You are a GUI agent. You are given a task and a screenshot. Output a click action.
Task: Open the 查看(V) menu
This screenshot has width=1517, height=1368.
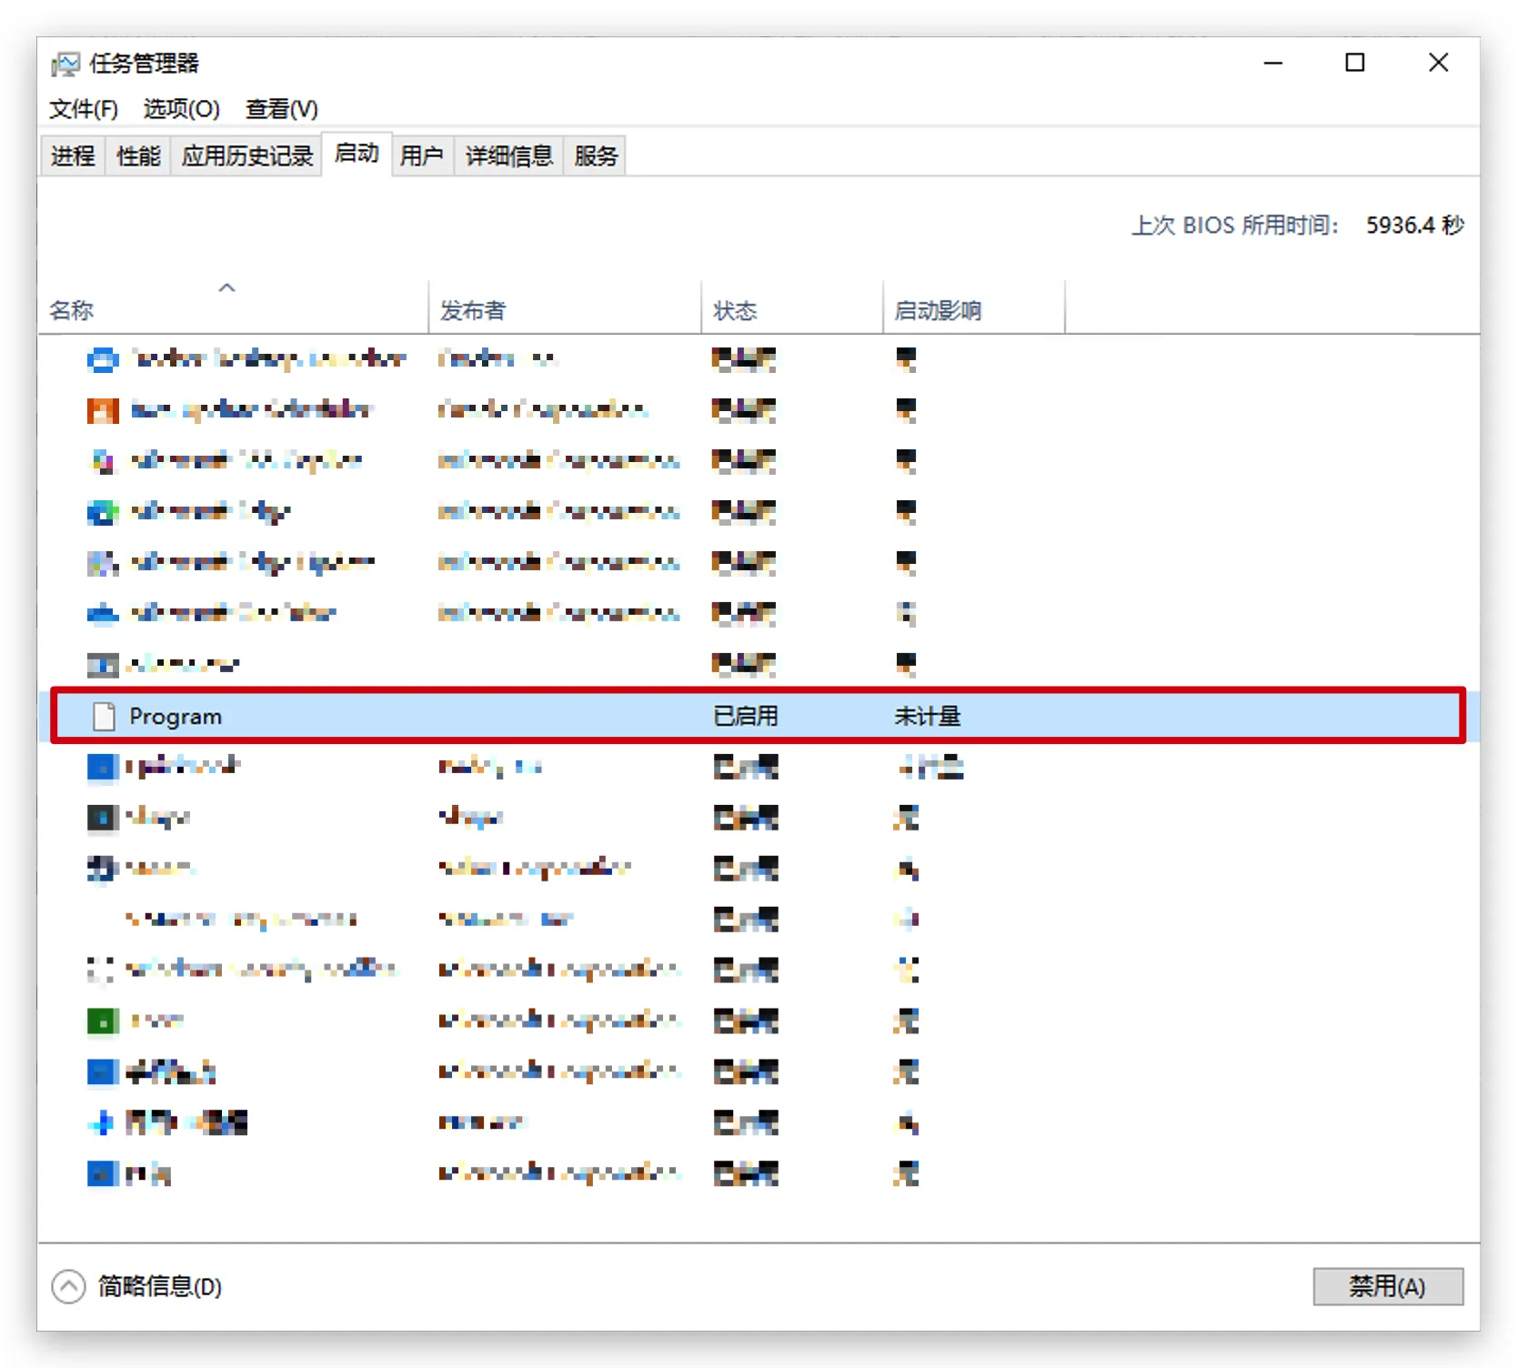click(281, 109)
